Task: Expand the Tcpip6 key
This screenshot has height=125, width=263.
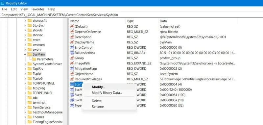Action: (x=25, y=79)
